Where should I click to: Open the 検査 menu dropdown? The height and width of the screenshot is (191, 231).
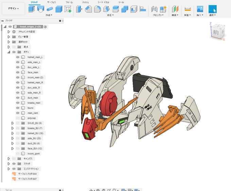click(x=188, y=15)
